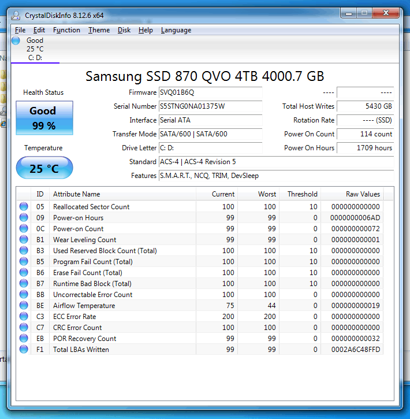Open the Theme menu

click(x=99, y=30)
